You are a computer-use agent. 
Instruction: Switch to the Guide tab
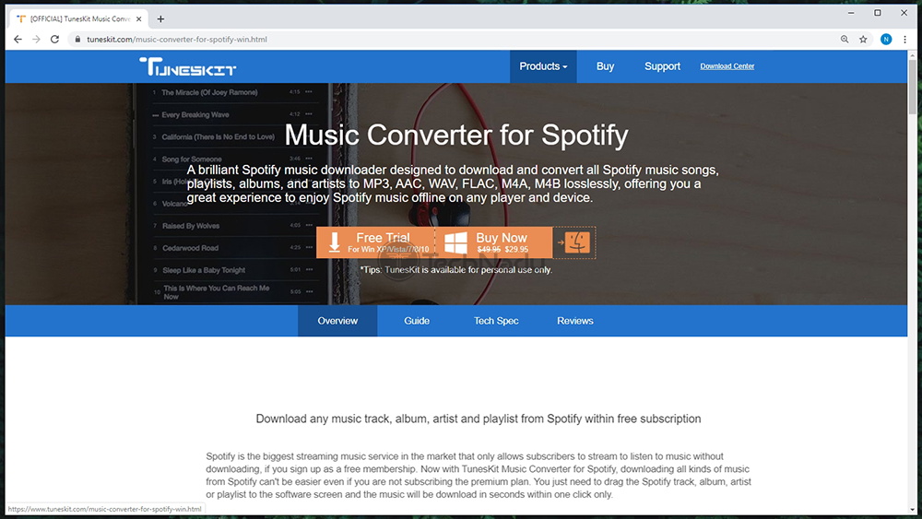417,321
